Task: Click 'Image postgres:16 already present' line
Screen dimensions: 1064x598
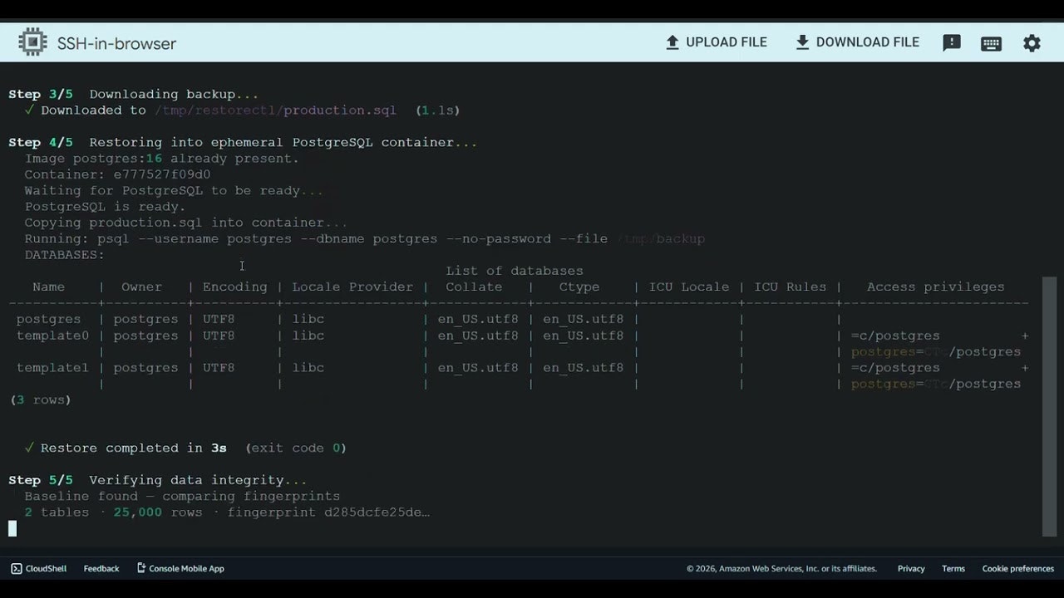Action: 162,159
